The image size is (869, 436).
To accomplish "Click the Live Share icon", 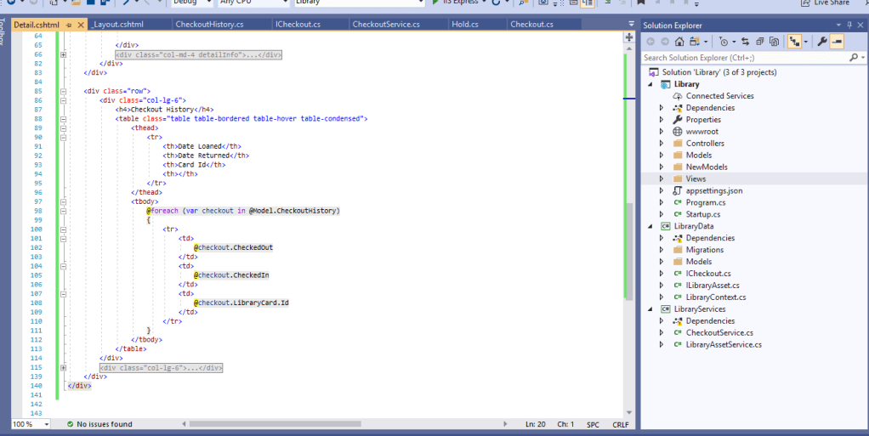I will pyautogui.click(x=805, y=3).
